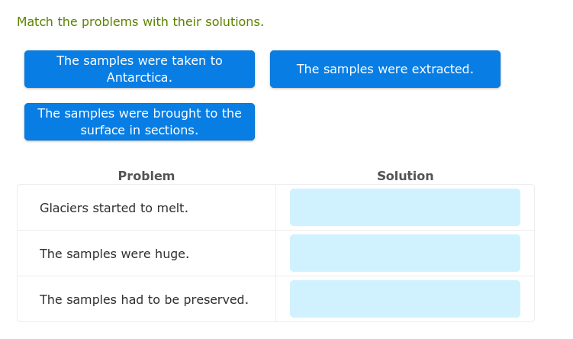Screen dimensions: 573x339
Task: Pick the "brought to the surface in sections" tile
Action: click(140, 121)
